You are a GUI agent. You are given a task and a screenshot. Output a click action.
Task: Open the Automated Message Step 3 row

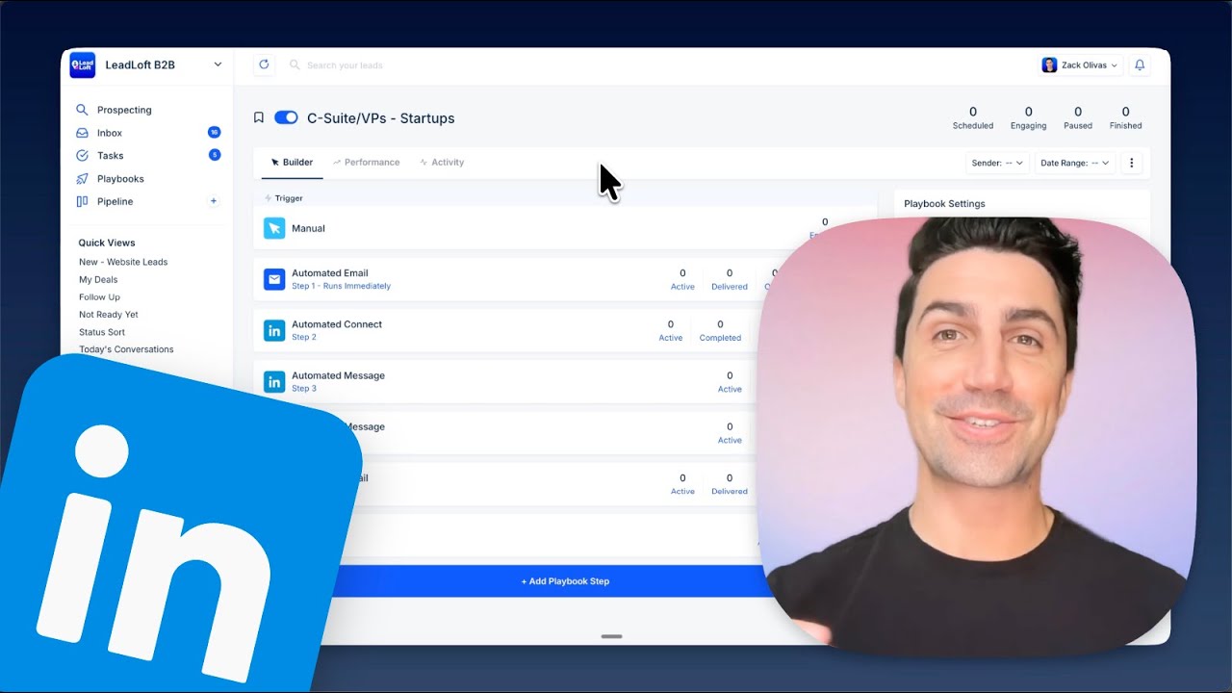pos(565,381)
